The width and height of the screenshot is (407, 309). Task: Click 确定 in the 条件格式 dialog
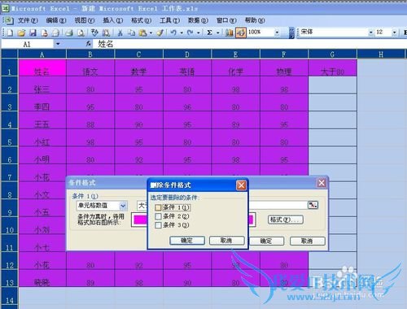point(266,241)
